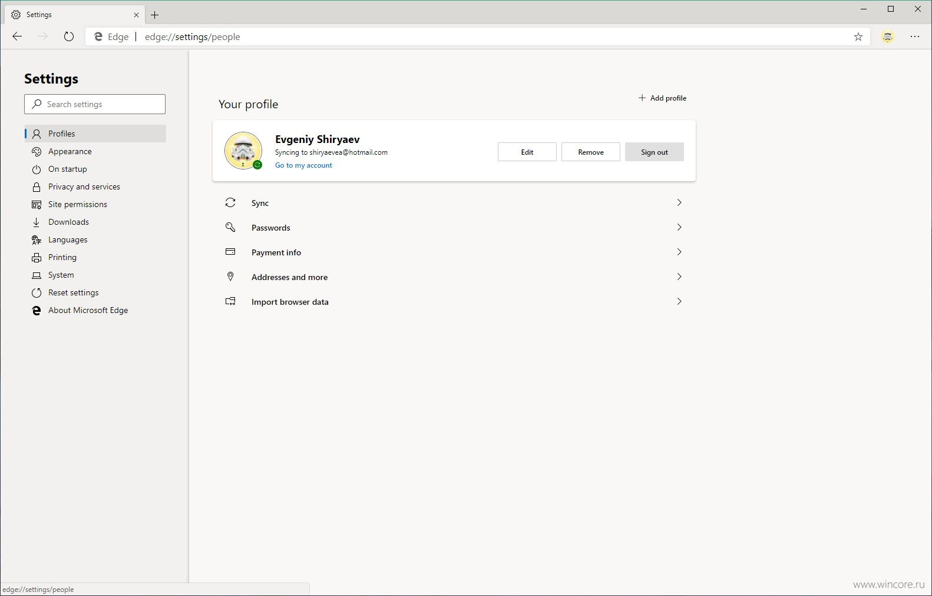
Task: Click the Sign out button
Action: 655,152
